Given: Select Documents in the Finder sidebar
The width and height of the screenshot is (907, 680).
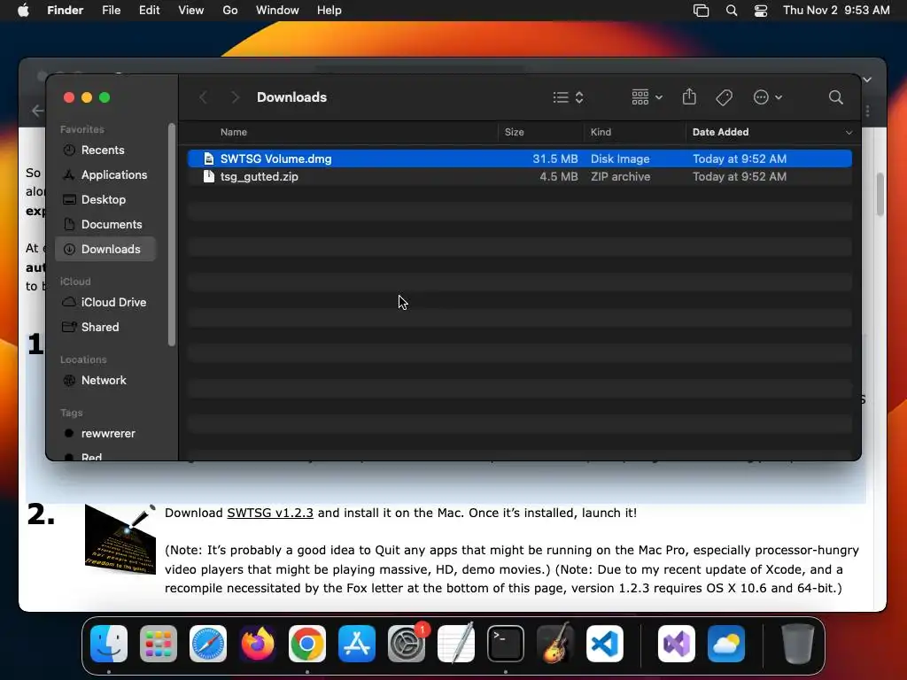Looking at the screenshot, I should pyautogui.click(x=105, y=224).
